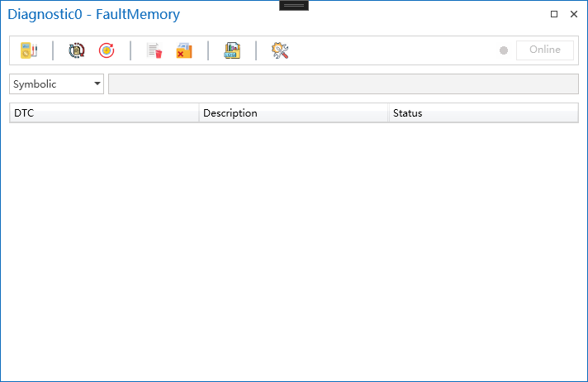Expand the Symbolic dropdown arrow

pyautogui.click(x=97, y=84)
